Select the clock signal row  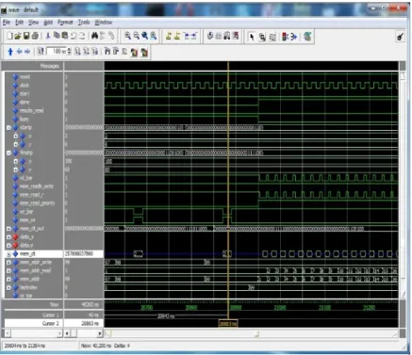pos(25,86)
